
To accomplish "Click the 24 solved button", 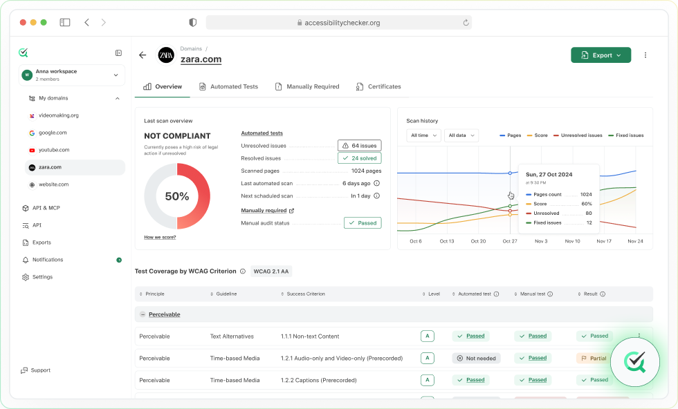I will coord(359,158).
